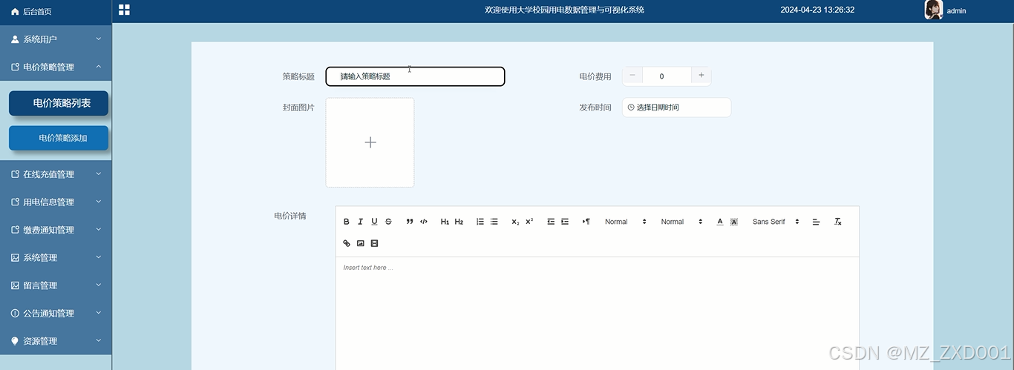Toggle strikethrough formatting in the editor

tap(388, 222)
